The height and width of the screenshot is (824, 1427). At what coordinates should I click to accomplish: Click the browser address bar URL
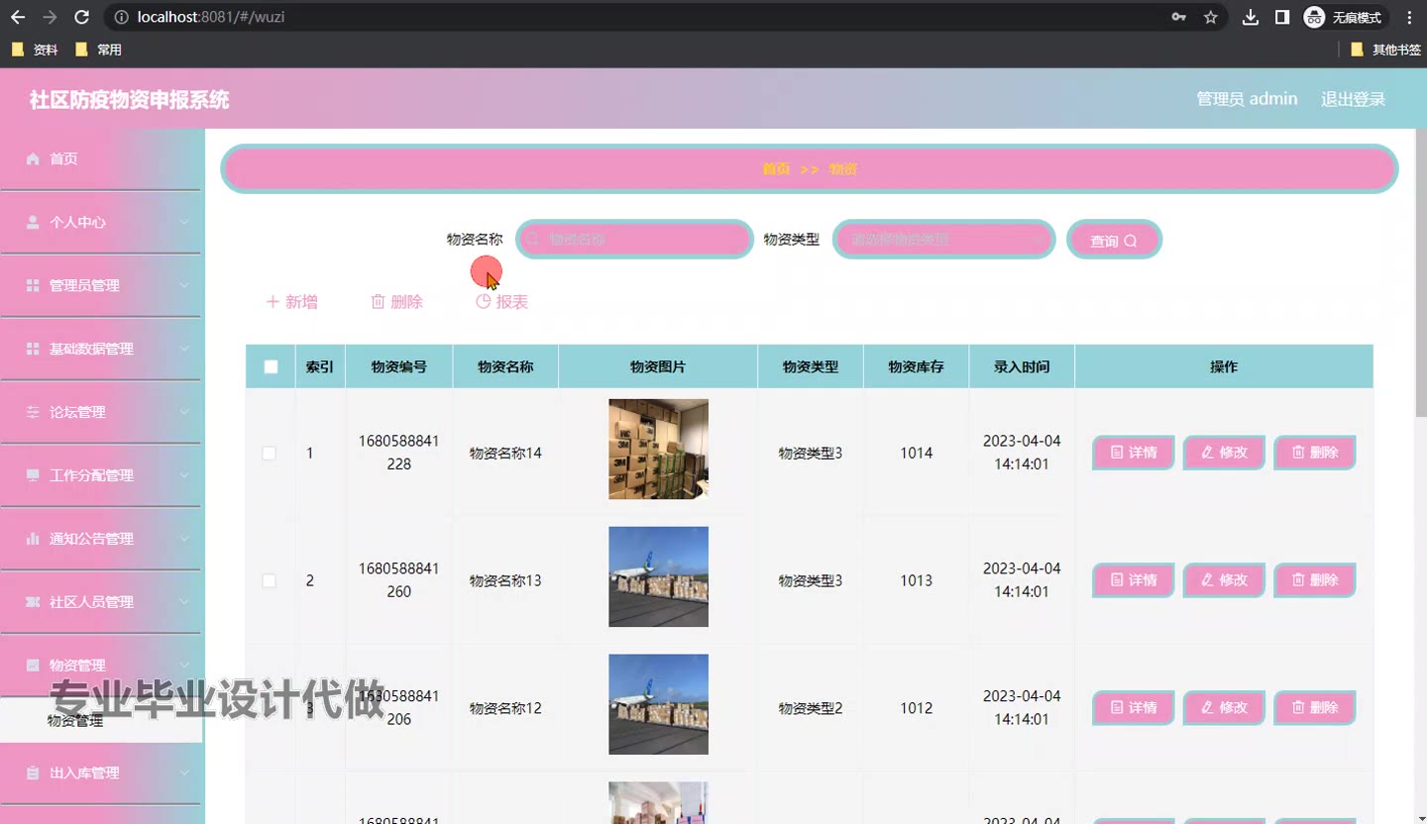tap(211, 17)
